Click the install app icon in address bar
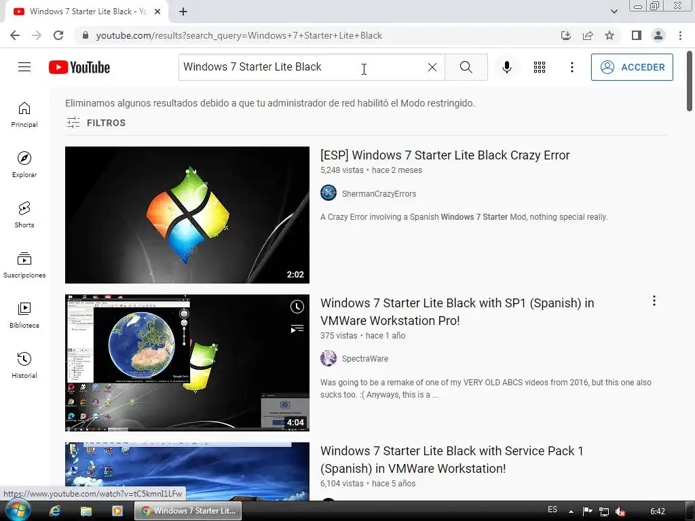 click(x=565, y=35)
